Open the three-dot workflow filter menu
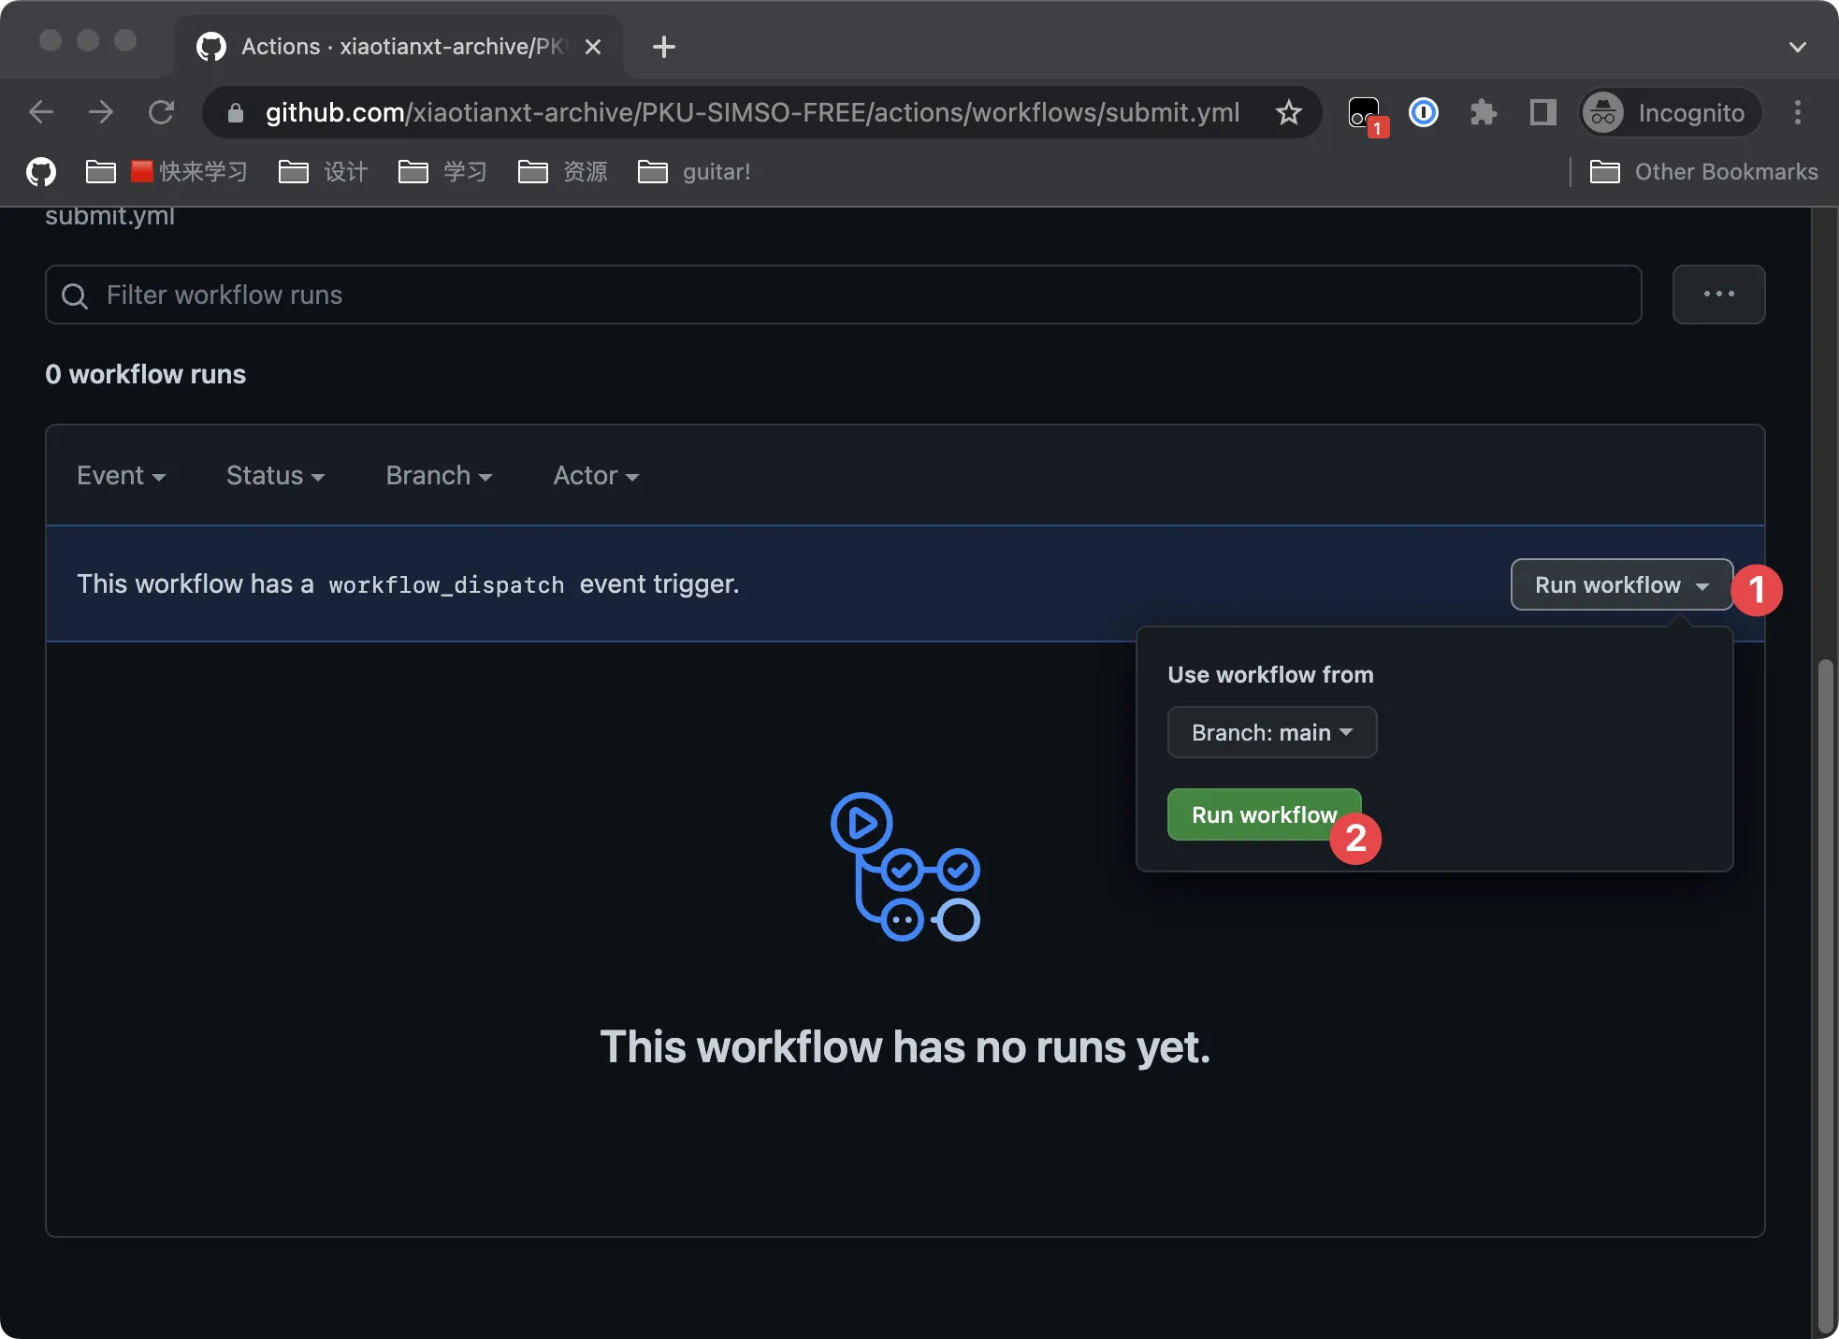The width and height of the screenshot is (1839, 1339). click(1719, 294)
